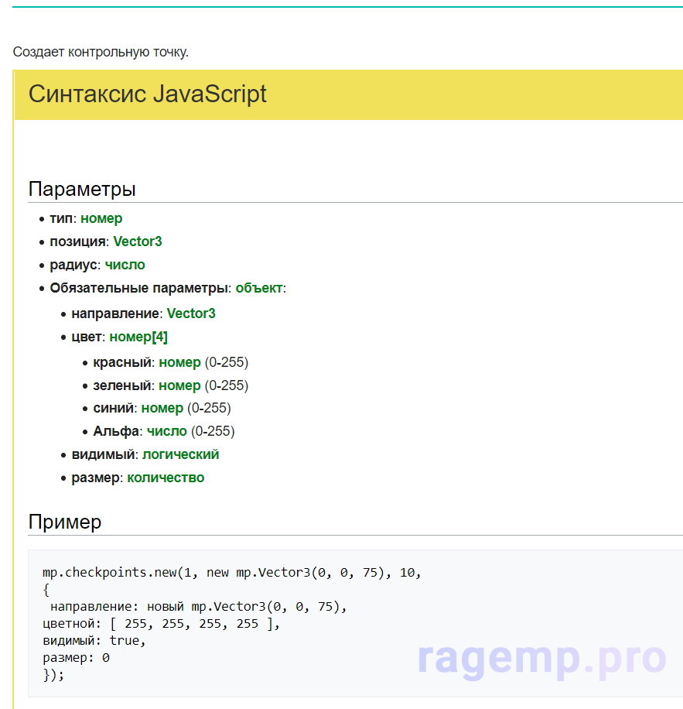Open the 'объект' type link

(x=259, y=288)
